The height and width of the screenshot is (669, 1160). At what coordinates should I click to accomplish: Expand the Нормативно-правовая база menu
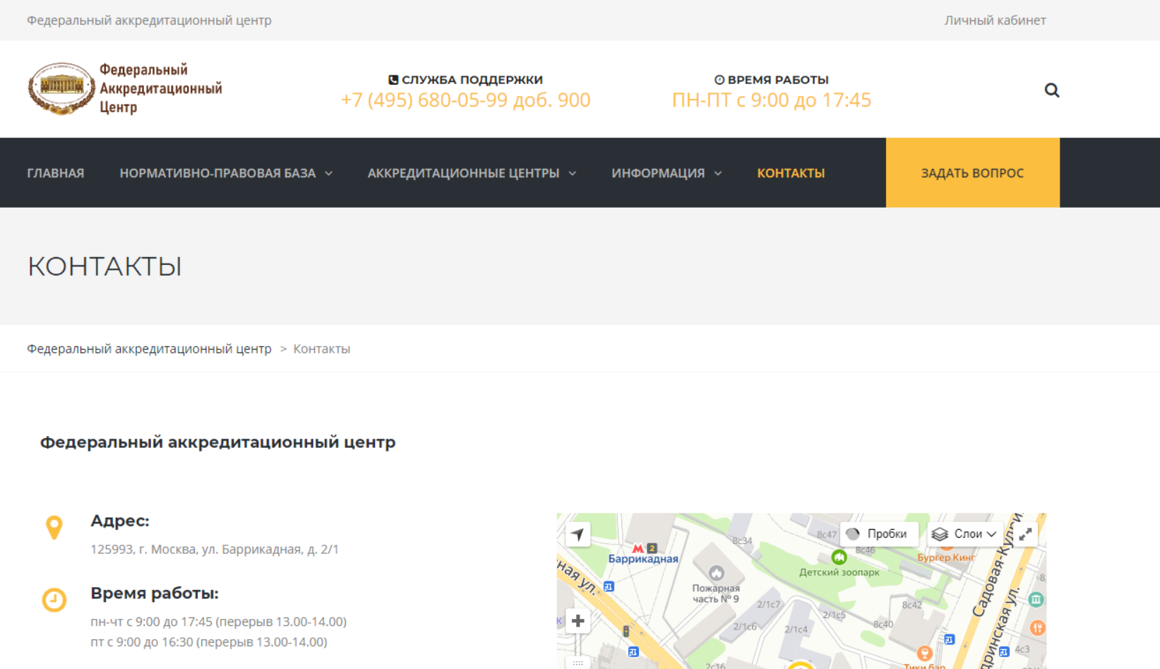pyautogui.click(x=225, y=173)
